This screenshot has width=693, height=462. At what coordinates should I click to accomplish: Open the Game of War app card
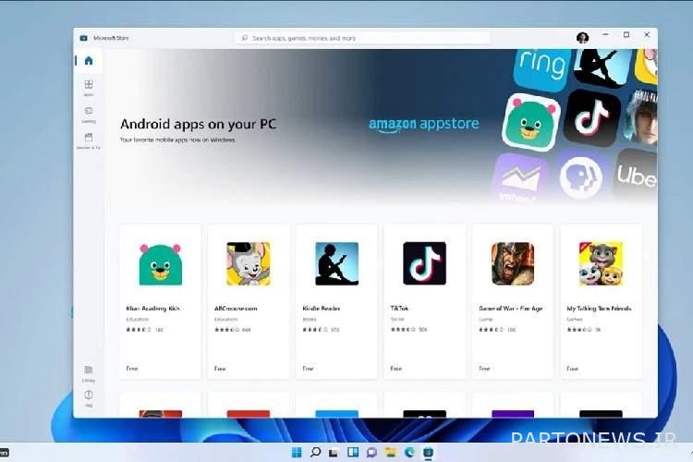click(513, 301)
